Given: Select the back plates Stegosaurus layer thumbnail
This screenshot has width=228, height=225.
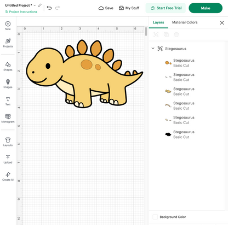Looking at the screenshot, I should pyautogui.click(x=168, y=105).
